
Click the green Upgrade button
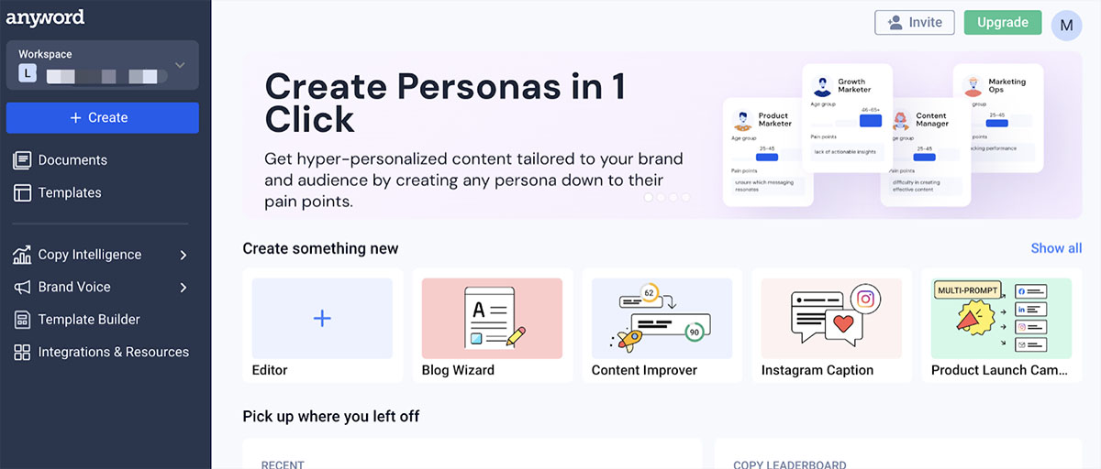coord(1002,22)
